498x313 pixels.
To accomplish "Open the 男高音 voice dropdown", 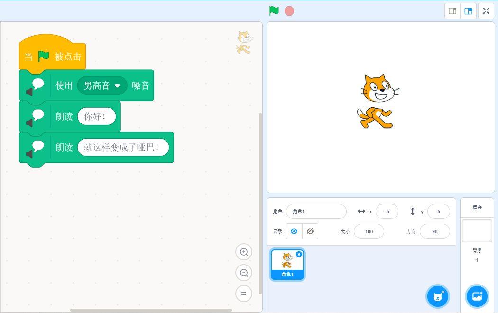I will (x=102, y=85).
